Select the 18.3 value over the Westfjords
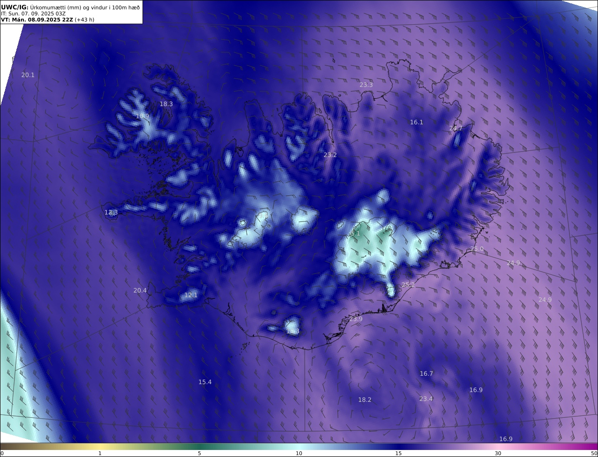This screenshot has height=457, width=598. [x=166, y=104]
